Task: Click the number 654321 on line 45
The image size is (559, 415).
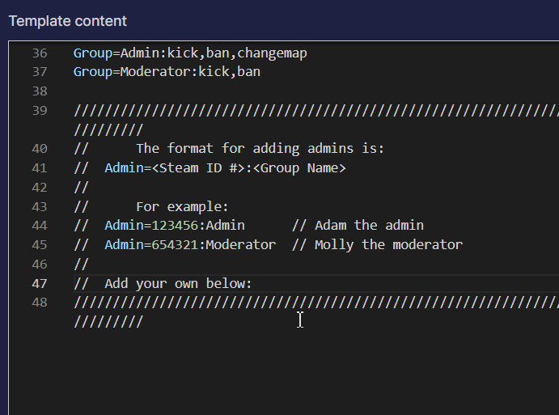Action: (175, 244)
